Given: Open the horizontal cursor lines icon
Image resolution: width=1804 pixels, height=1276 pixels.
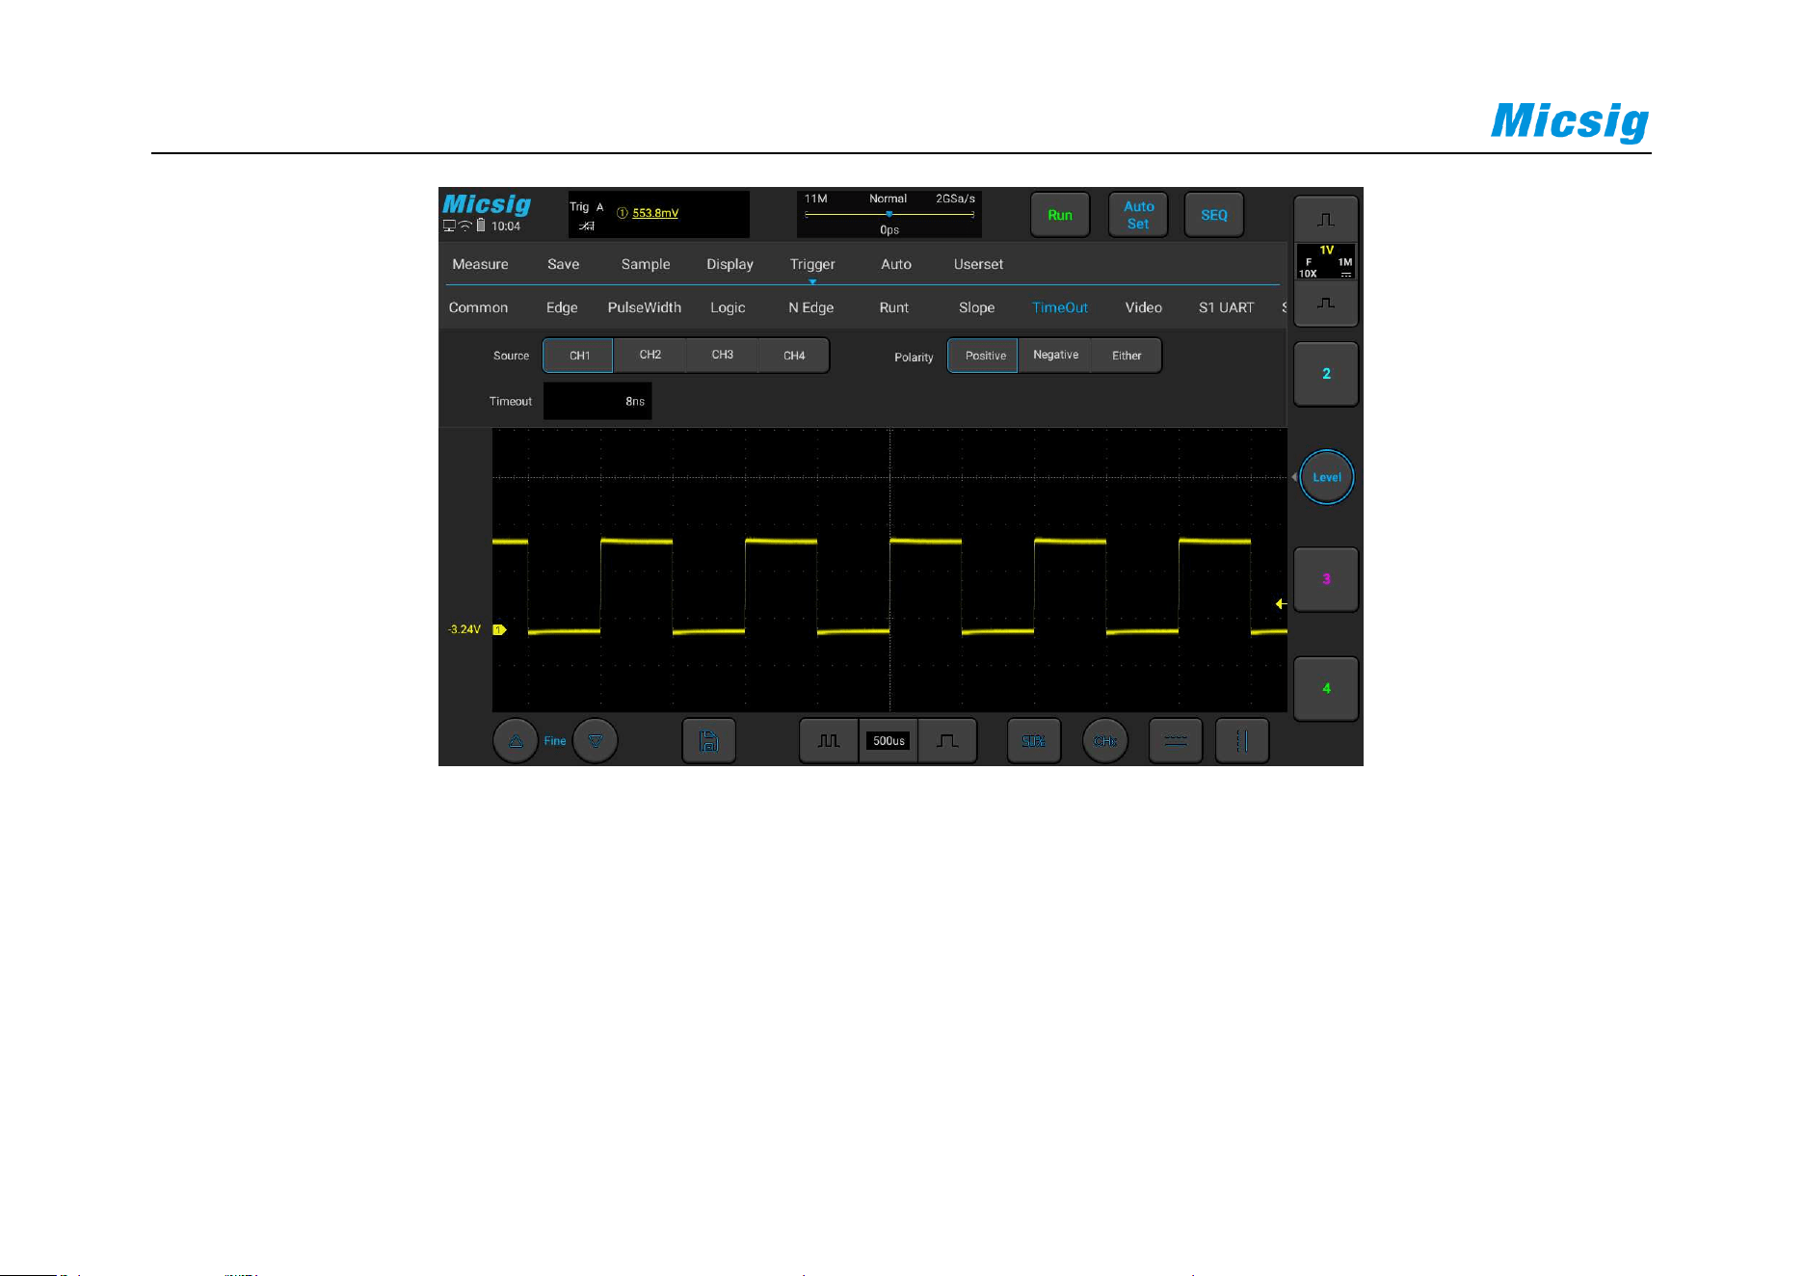Looking at the screenshot, I should tap(1176, 741).
